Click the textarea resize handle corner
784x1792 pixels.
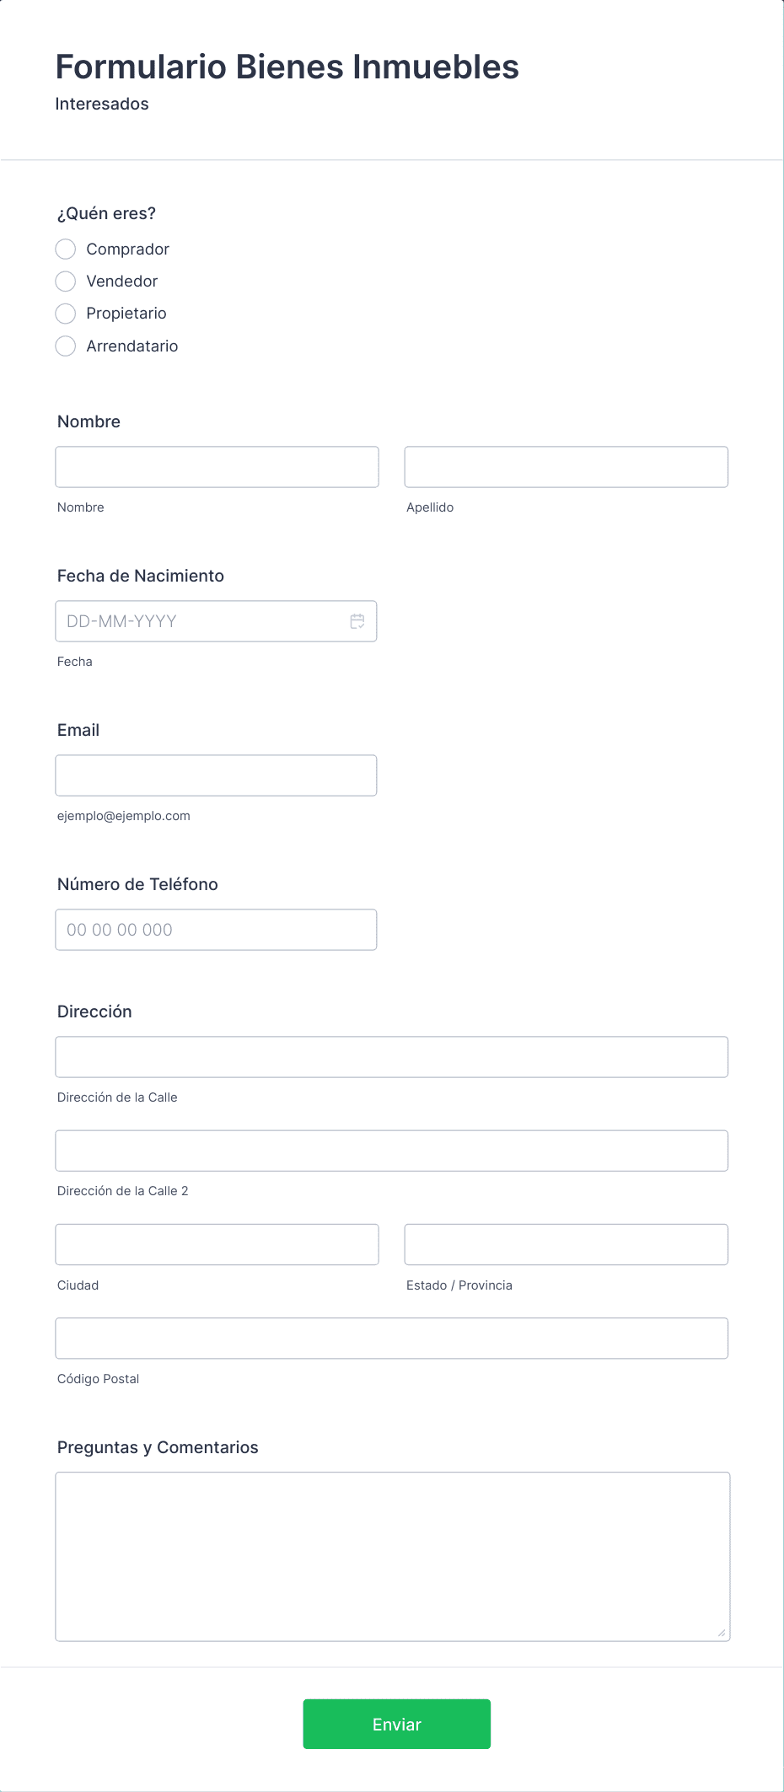[x=722, y=1633]
